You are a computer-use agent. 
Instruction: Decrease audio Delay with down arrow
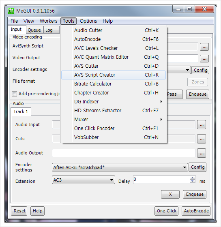193,181
